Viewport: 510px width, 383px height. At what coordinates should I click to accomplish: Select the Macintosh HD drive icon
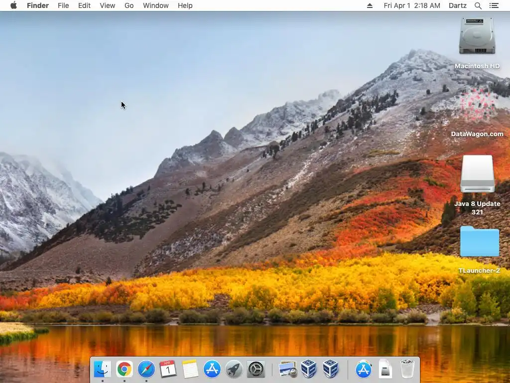point(477,36)
